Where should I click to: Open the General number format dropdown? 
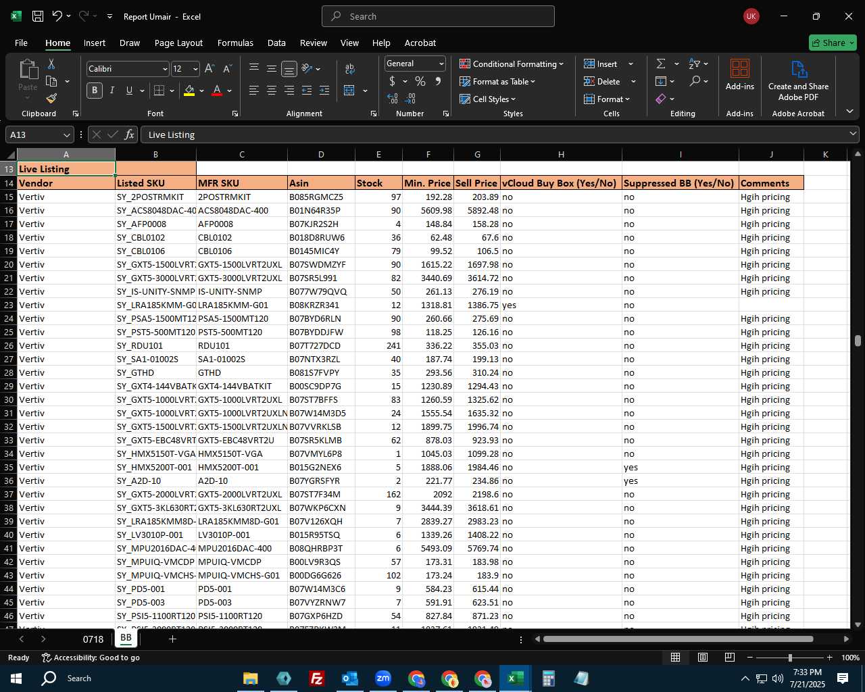441,64
